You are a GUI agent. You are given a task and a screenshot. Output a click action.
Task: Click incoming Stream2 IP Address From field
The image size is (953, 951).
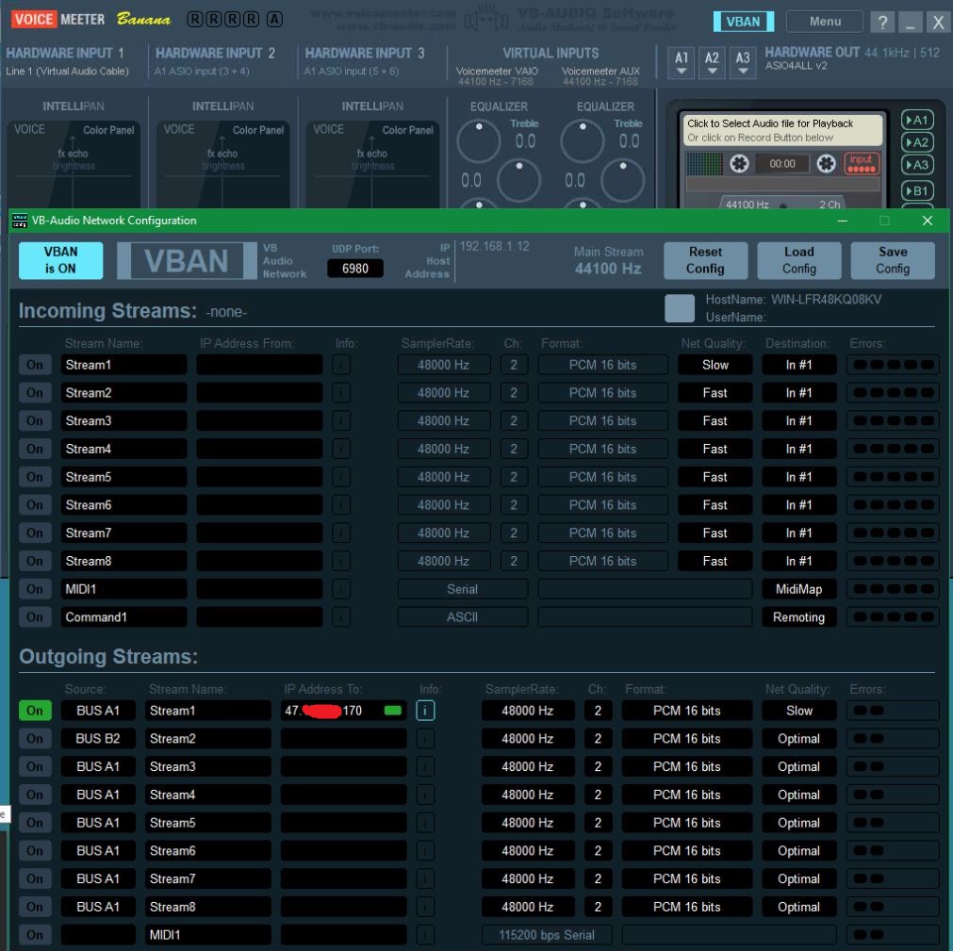pyautogui.click(x=259, y=392)
